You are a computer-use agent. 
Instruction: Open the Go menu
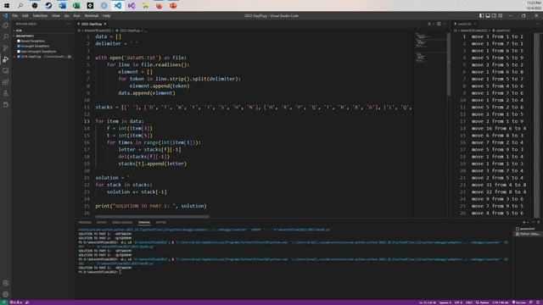click(x=66, y=15)
